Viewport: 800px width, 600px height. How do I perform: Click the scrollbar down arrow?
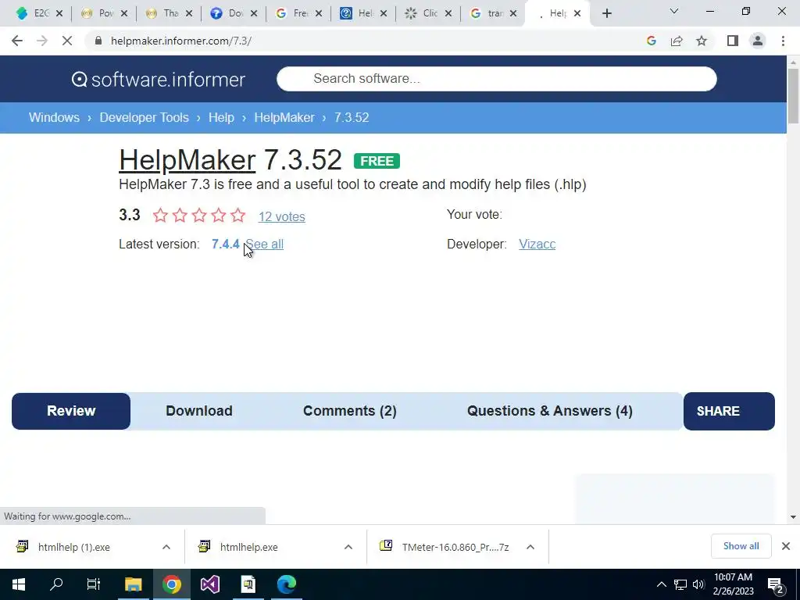(793, 517)
